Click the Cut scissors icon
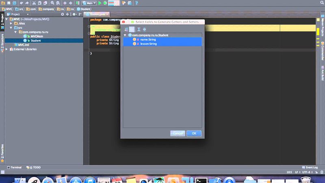 (34, 3)
